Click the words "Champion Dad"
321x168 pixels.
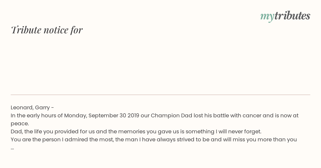tap(169, 115)
